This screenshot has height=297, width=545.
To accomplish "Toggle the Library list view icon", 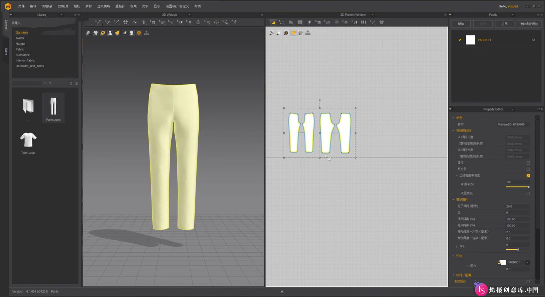I will 76,84.
